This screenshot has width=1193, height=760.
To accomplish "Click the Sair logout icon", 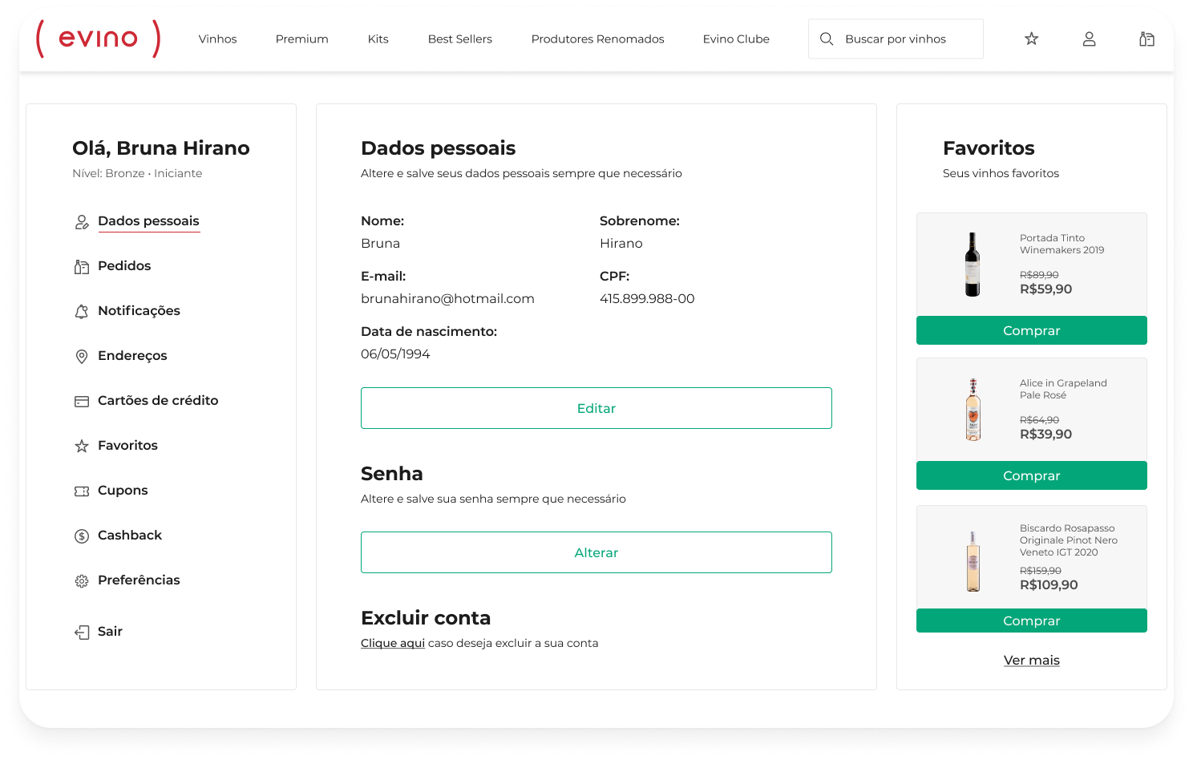I will pos(82,633).
